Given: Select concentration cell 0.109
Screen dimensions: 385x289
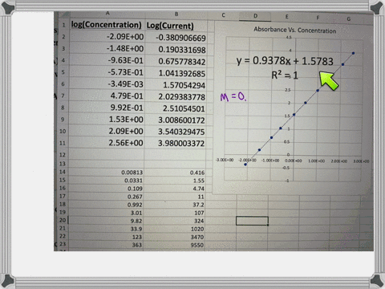Looking at the screenshot, I should [107, 189].
